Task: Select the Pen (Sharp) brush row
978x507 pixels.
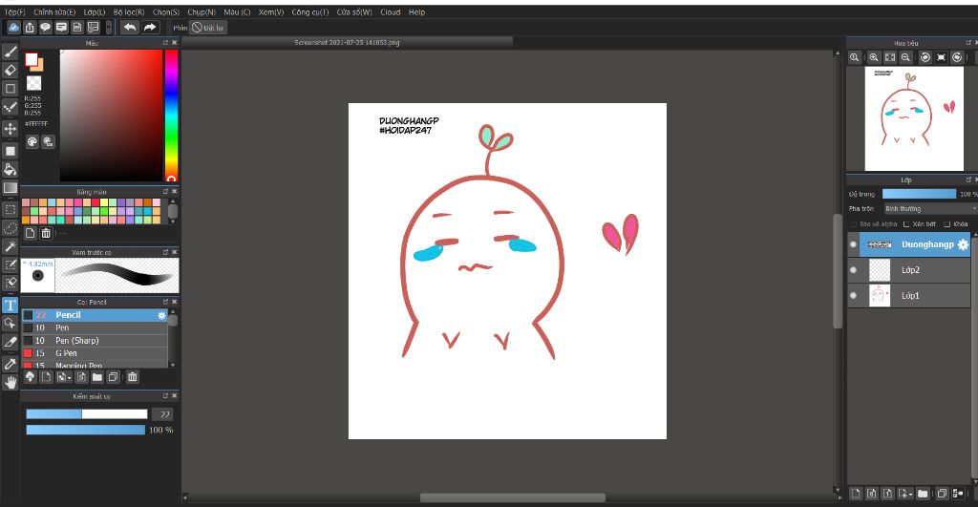Action: click(x=95, y=341)
